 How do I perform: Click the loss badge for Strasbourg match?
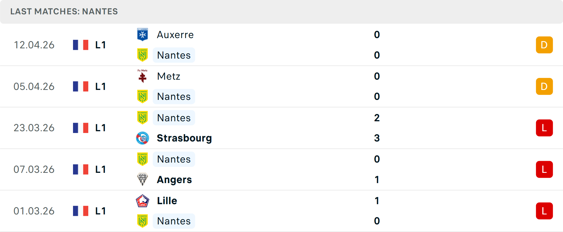tap(544, 128)
